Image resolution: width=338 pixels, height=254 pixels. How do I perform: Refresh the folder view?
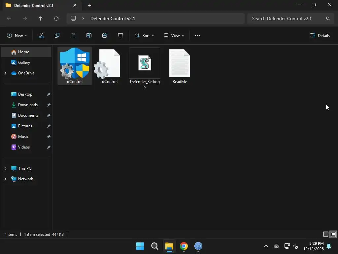(x=56, y=19)
